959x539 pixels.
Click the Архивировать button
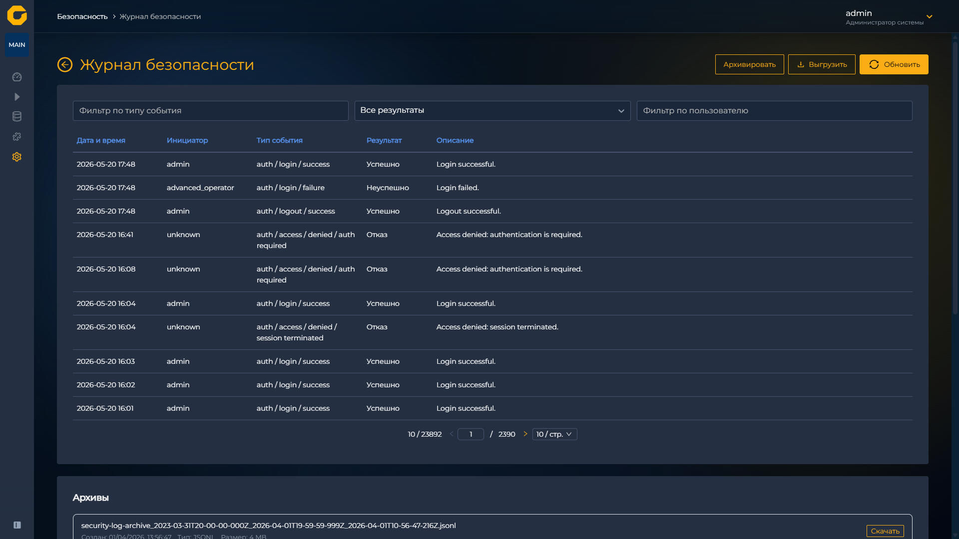click(x=749, y=64)
